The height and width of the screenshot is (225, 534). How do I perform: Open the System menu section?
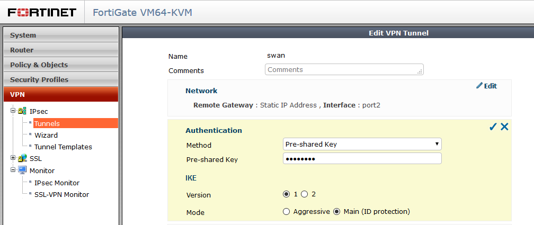click(x=60, y=35)
